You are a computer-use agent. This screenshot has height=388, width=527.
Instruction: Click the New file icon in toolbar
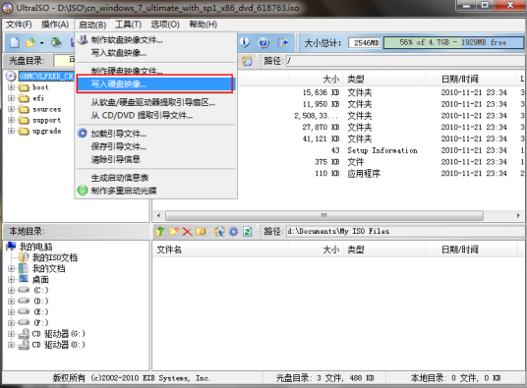(x=14, y=42)
